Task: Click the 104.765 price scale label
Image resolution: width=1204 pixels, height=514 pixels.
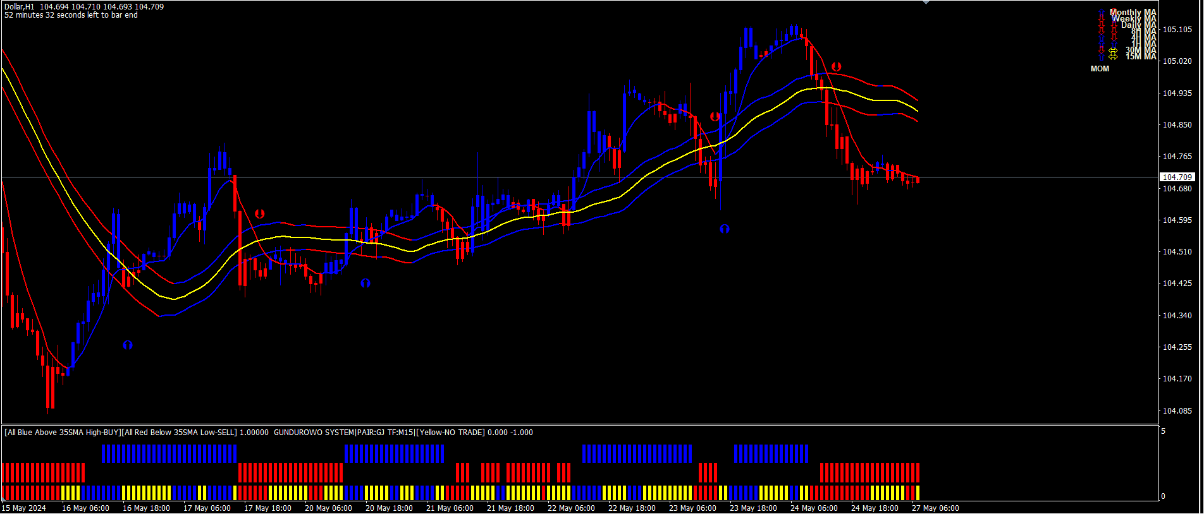Action: point(1177,157)
